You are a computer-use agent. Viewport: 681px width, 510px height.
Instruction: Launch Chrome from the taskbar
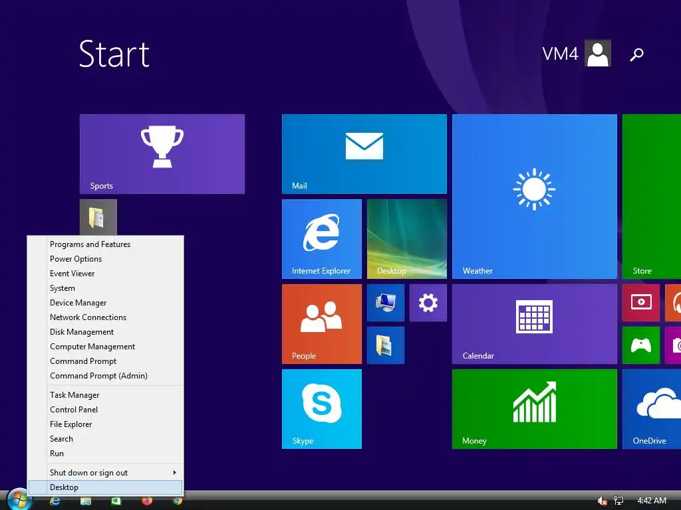(177, 501)
